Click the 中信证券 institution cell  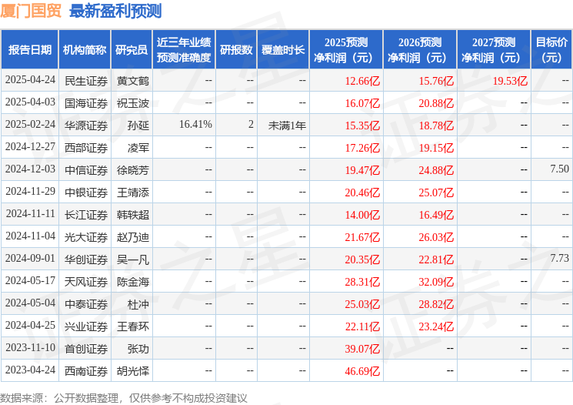coord(86,170)
